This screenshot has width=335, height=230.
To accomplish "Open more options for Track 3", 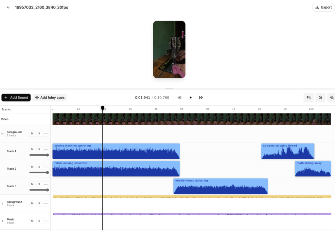I will pyautogui.click(x=46, y=184).
